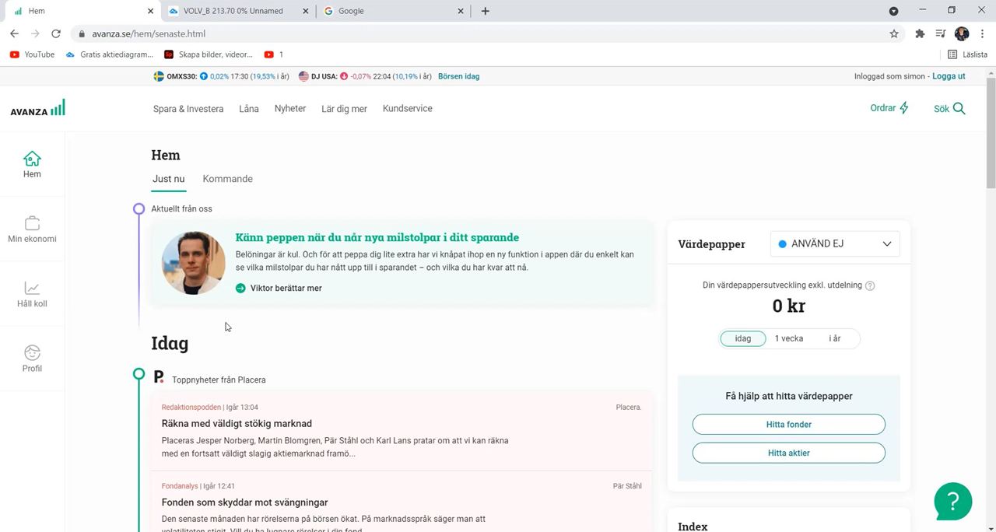Image resolution: width=996 pixels, height=532 pixels.
Task: Click 'Pär Ståhl' author label
Action: (627, 486)
